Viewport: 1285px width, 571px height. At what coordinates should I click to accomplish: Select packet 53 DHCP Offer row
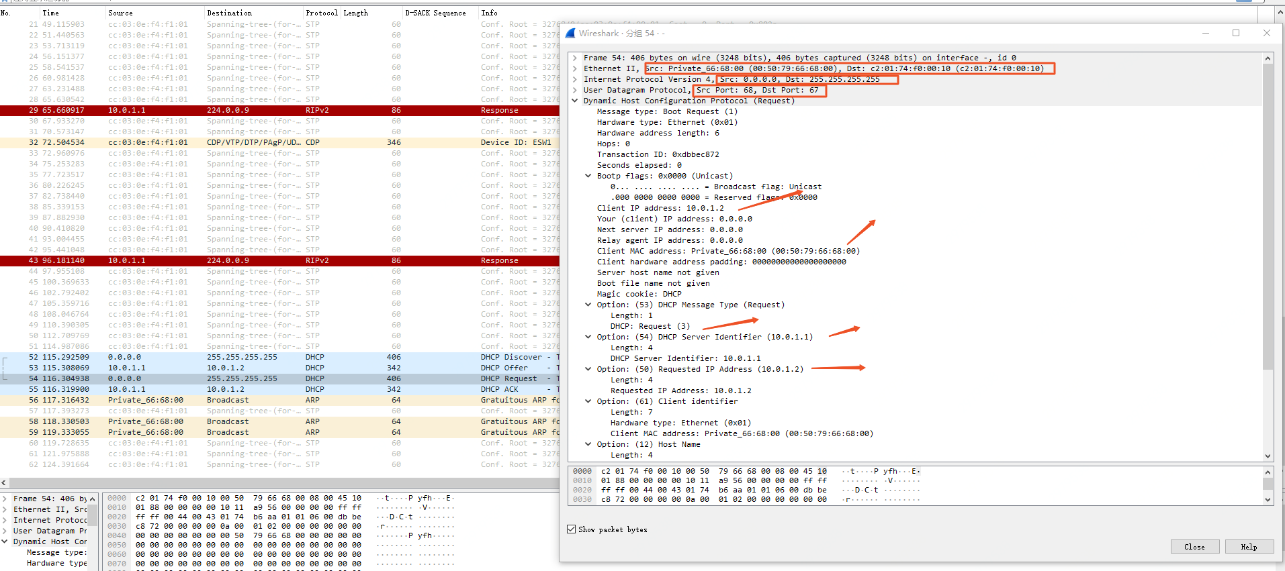[279, 368]
